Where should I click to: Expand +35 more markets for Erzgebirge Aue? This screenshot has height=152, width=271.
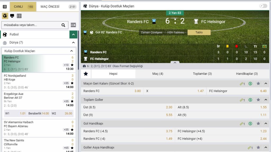point(66,101)
